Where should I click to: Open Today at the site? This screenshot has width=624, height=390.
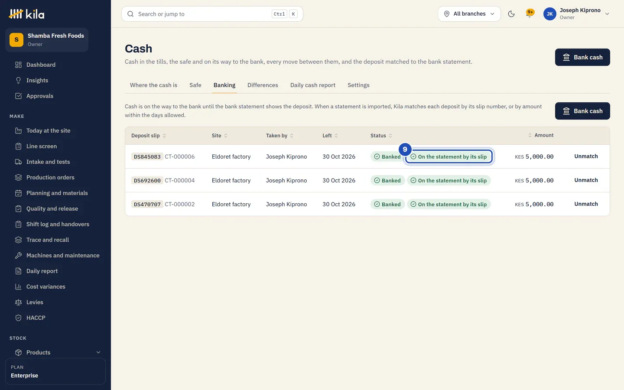click(55, 130)
